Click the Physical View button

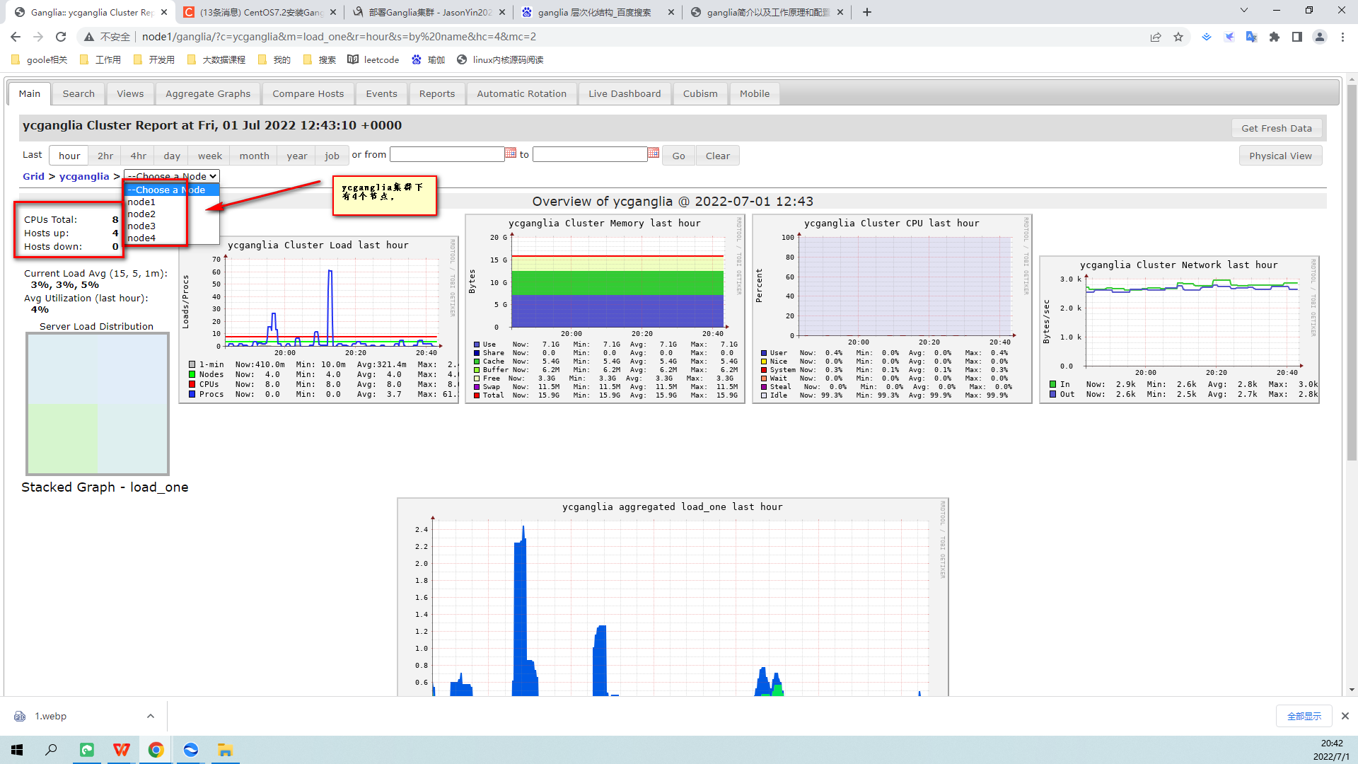click(x=1279, y=156)
